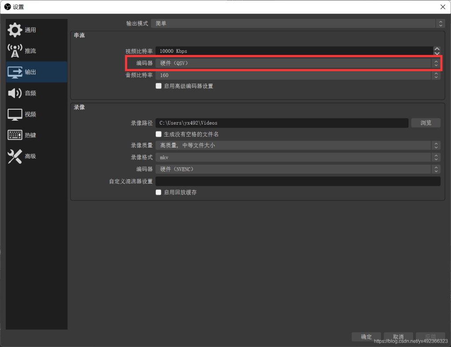Enable 启用回放缓存 checkbox
This screenshot has height=347, width=451.
coord(159,192)
